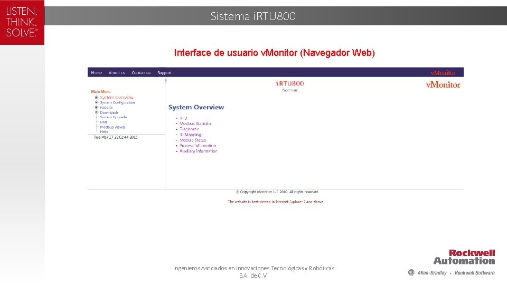The image size is (507, 285).
Task: Select System Configuration in the Main Menu
Action: pos(117,102)
